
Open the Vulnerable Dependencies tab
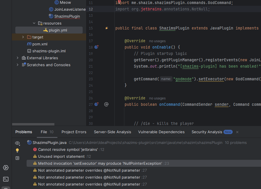pyautogui.click(x=161, y=132)
